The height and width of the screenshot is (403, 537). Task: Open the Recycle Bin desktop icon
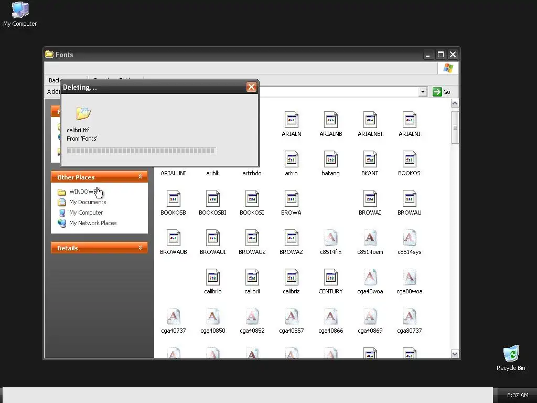[x=511, y=358]
